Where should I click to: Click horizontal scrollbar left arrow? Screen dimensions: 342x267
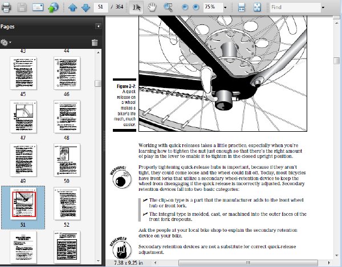pyautogui.click(x=155, y=262)
